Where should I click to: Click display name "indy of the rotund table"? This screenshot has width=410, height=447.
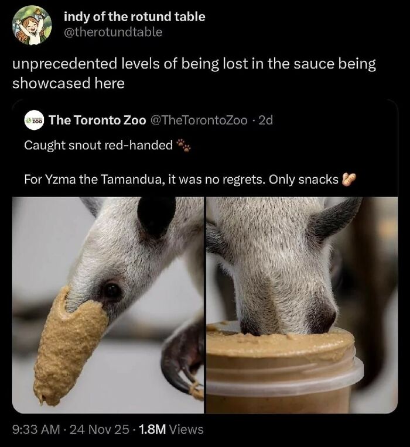click(135, 16)
